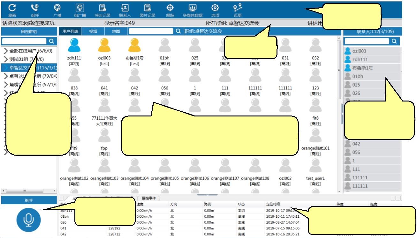Switch to the 地图 map tab
Image resolution: width=417 pixels, height=238 pixels.
[116, 31]
